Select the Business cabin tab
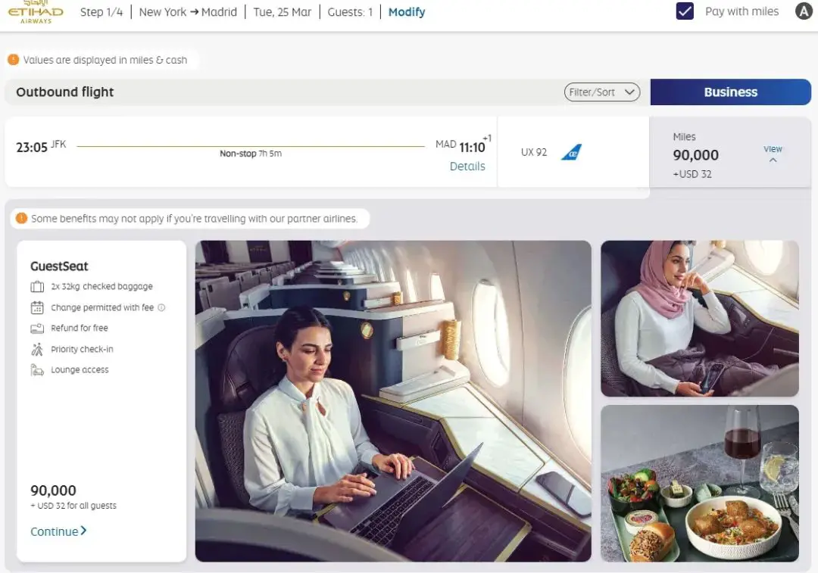 (730, 92)
